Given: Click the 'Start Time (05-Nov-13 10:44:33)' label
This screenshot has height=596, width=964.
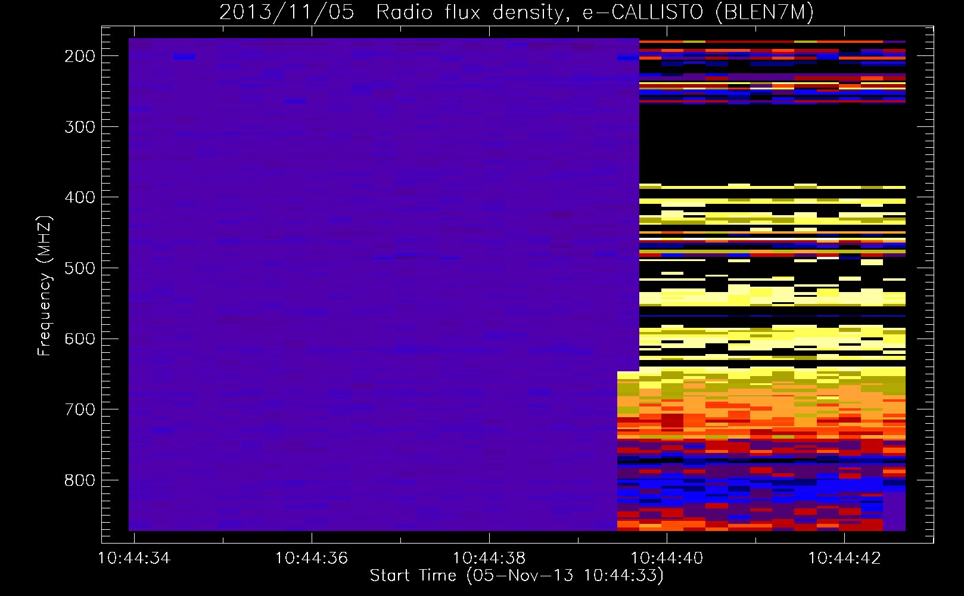Looking at the screenshot, I should pyautogui.click(x=517, y=576).
